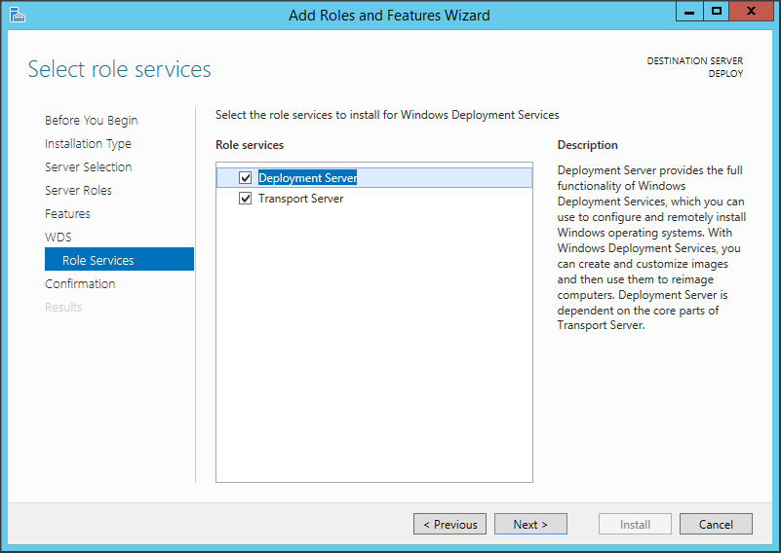Viewport: 781px width, 553px height.
Task: Close the Add Roles and Features Wizard
Action: [755, 12]
